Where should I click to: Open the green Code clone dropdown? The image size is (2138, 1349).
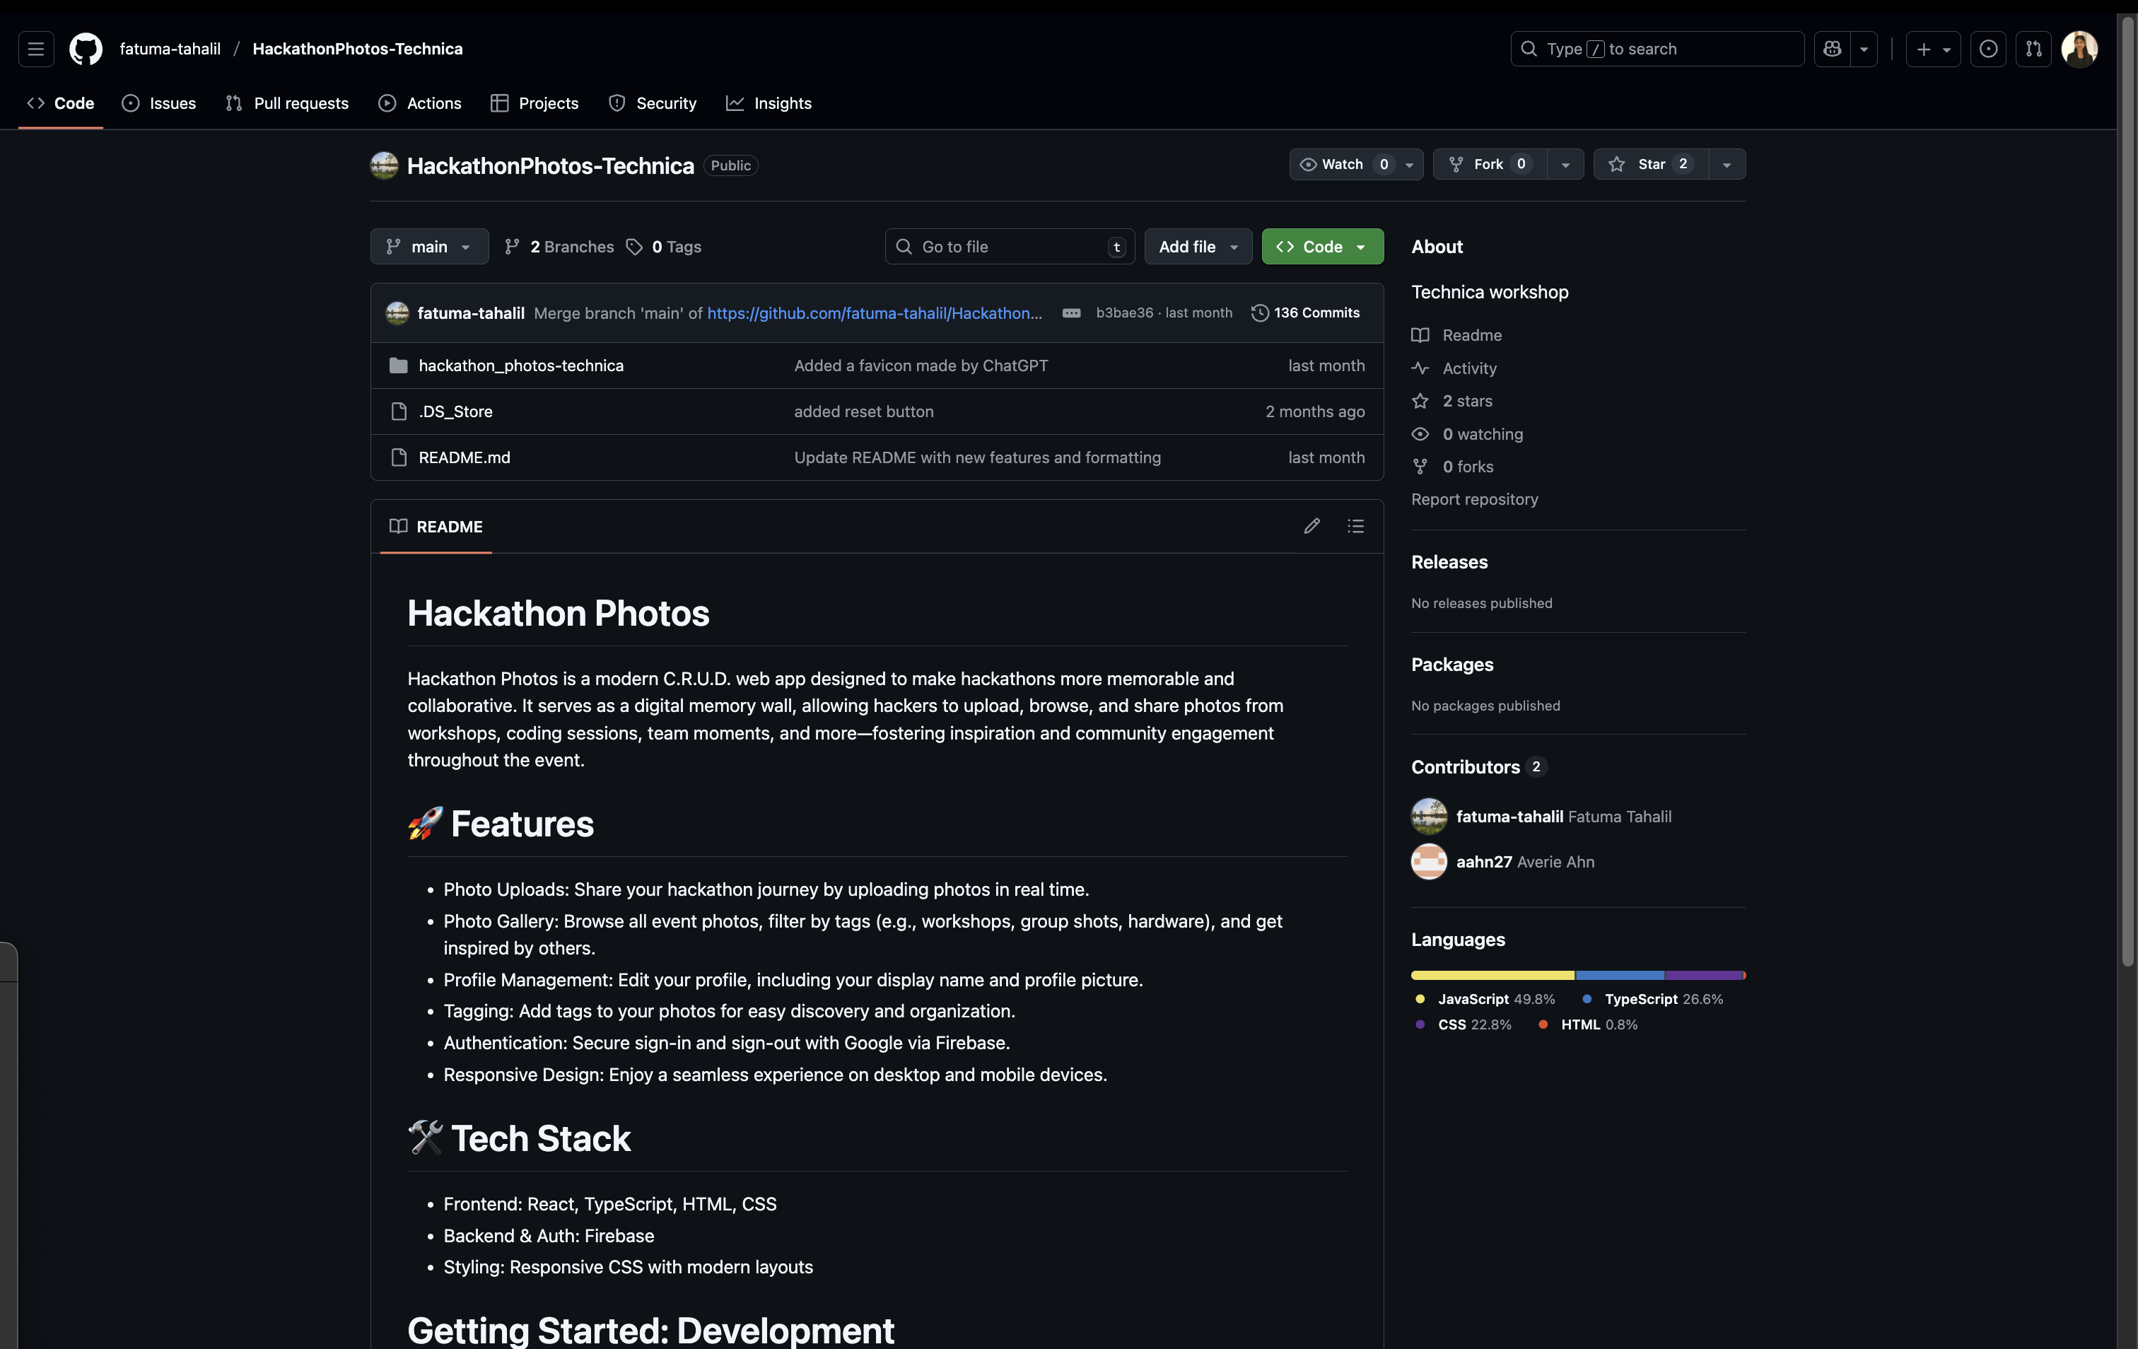tap(1322, 247)
